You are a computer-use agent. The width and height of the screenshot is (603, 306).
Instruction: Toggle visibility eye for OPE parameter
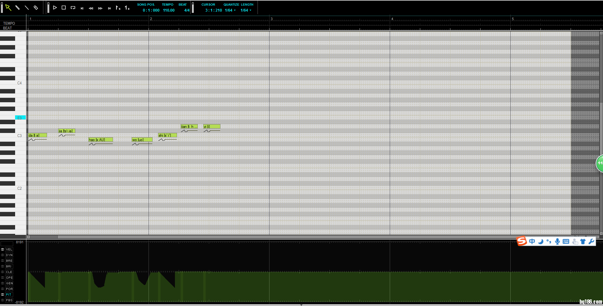3,278
